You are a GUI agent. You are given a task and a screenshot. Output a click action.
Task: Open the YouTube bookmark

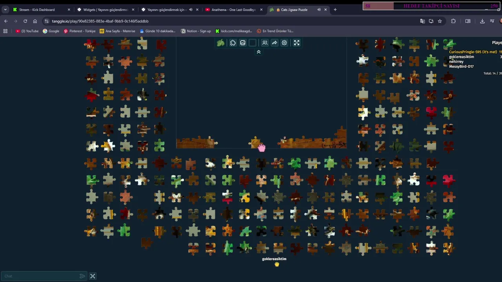click(x=27, y=31)
